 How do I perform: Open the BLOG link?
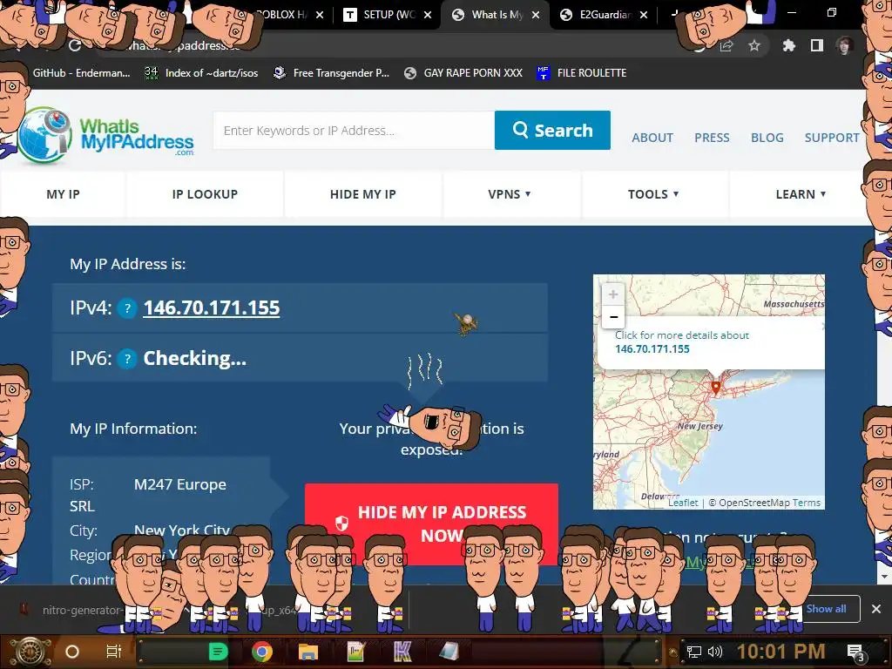coord(767,138)
